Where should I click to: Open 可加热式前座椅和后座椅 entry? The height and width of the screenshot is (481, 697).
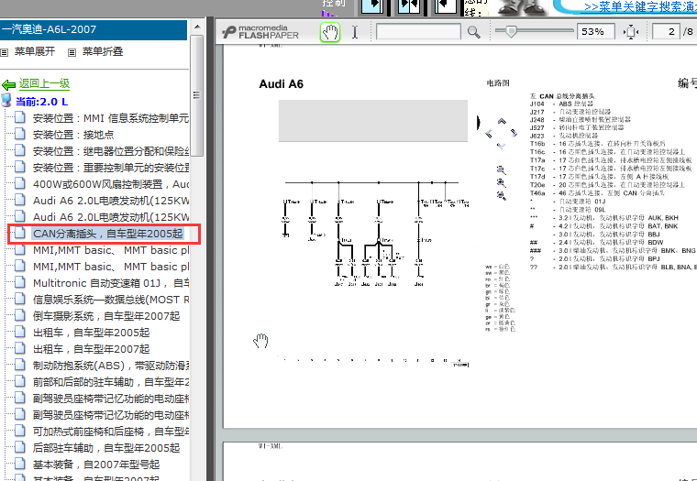pos(111,432)
